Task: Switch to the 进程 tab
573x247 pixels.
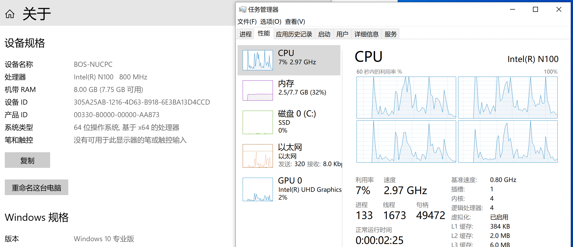Action: pos(245,34)
